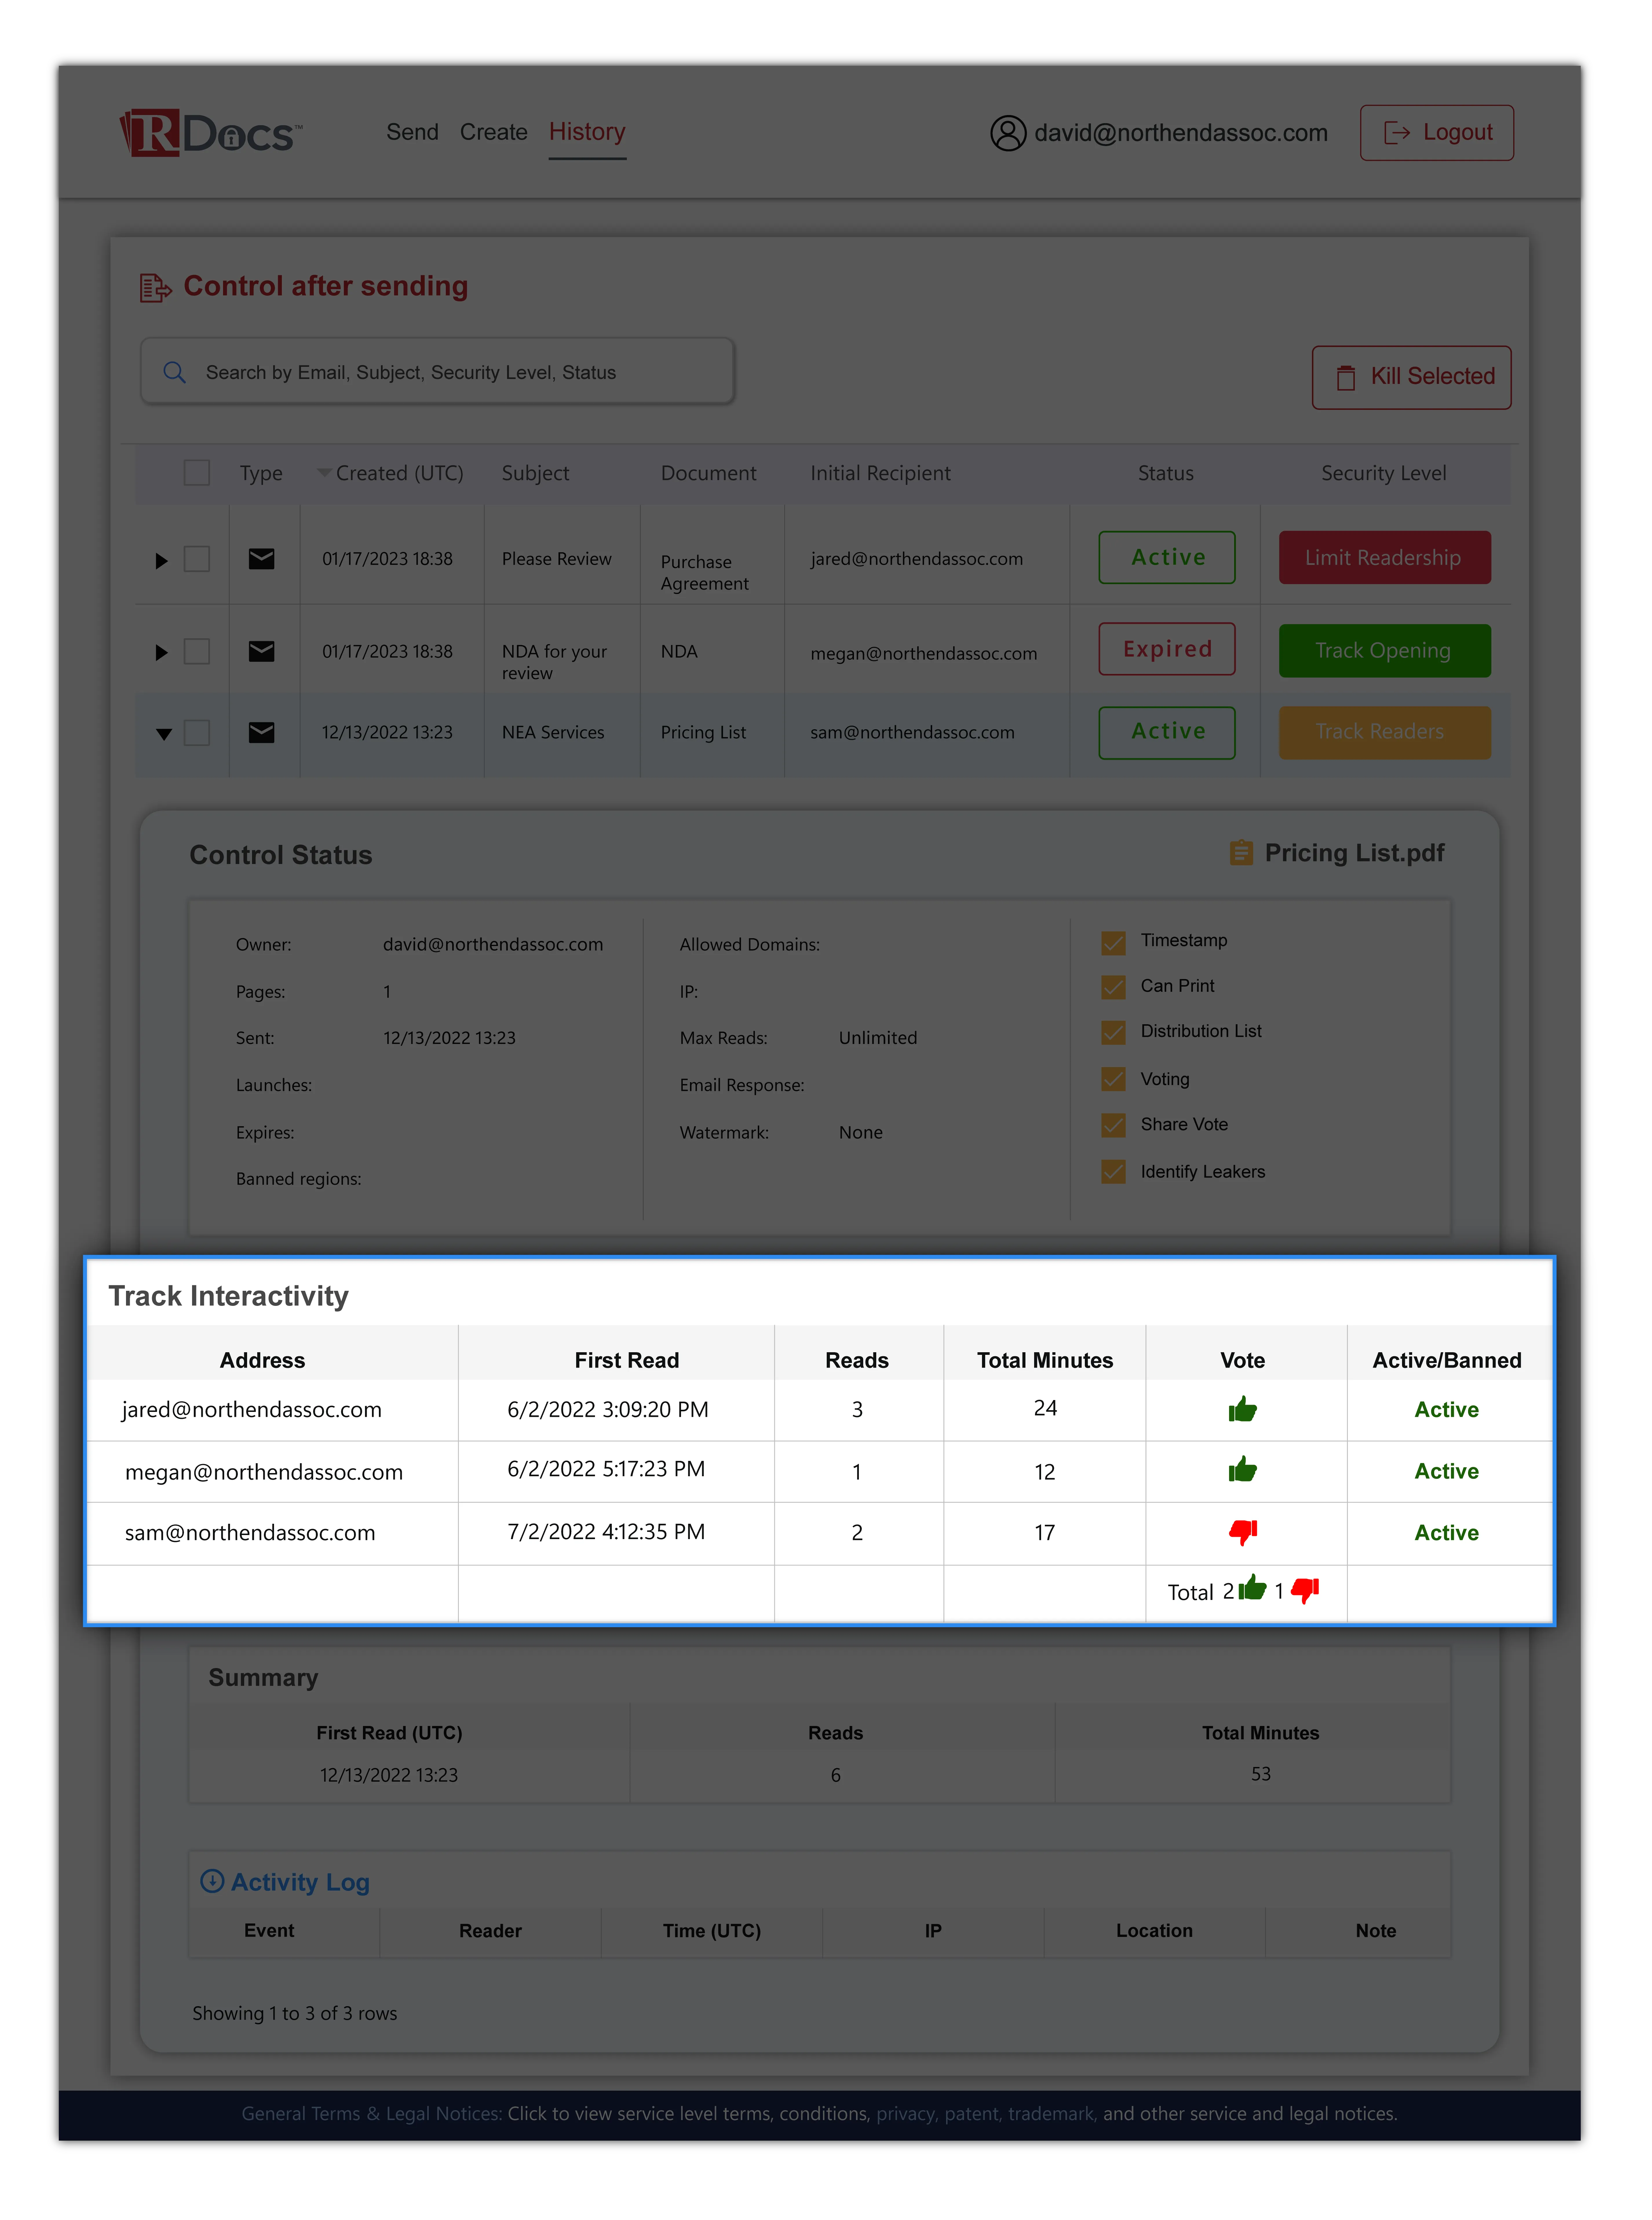
Task: Click the total thumbs up icon
Action: (1253, 1588)
